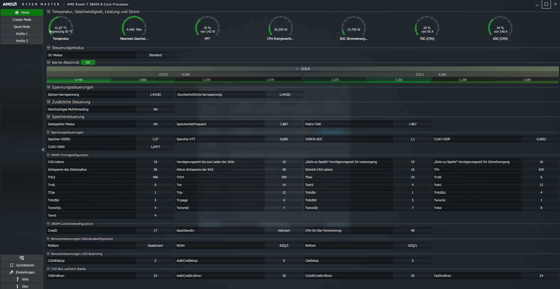Maximize the Ryzen Master window
The width and height of the screenshot is (560, 289).
546,4
